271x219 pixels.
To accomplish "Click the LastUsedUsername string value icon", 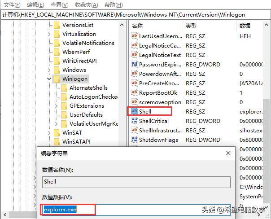I will tap(135, 36).
